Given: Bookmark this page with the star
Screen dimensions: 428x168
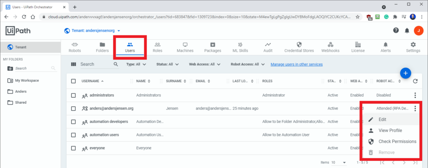Looking at the screenshot, I should (357, 17).
